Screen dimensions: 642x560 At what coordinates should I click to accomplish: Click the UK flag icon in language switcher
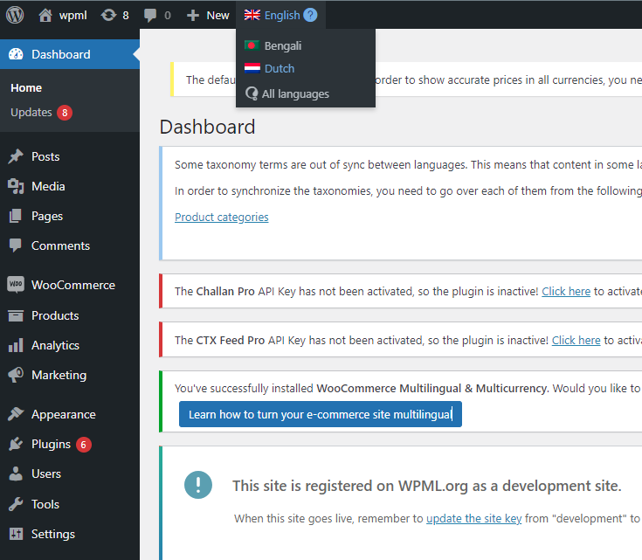(252, 15)
